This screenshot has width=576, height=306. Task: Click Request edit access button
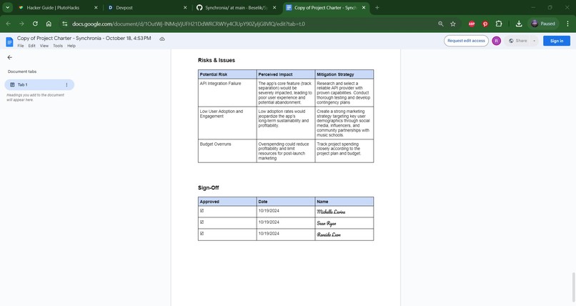(466, 41)
